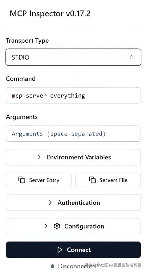The image size is (146, 272).
Task: Focus the Command field containing mcp-server-everything
Action: point(73,95)
